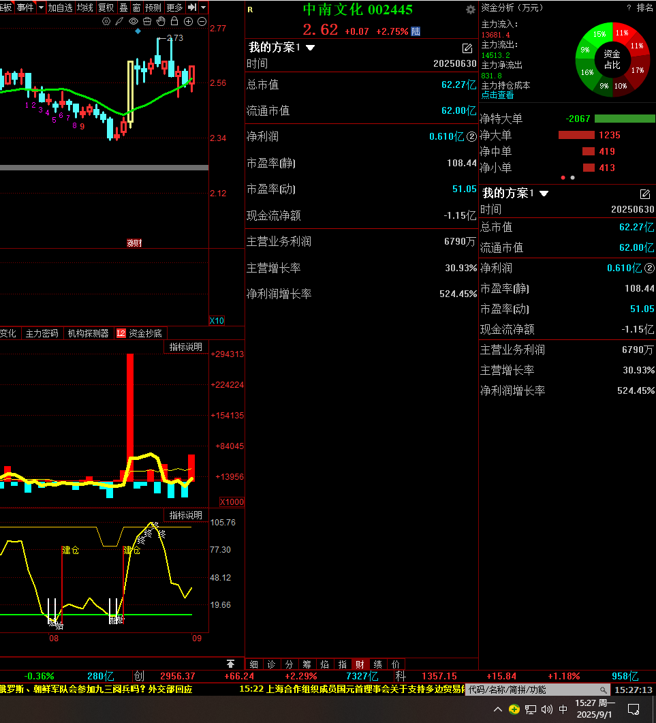Toggle the chart lock icon
Viewport: 656px width, 723px height.
coord(174,21)
